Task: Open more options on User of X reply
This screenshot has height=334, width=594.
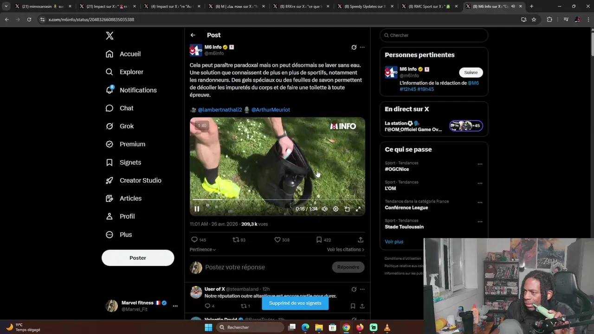Action: (x=362, y=289)
